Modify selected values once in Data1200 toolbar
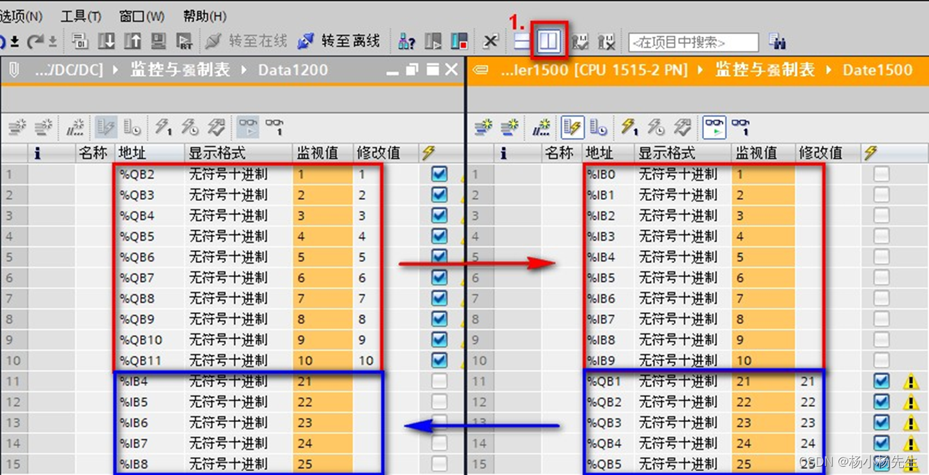This screenshot has height=475, width=929. (x=162, y=127)
